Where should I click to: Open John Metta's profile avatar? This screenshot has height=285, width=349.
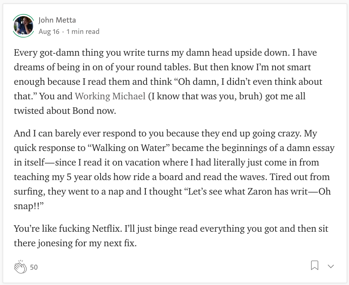pyautogui.click(x=23, y=26)
